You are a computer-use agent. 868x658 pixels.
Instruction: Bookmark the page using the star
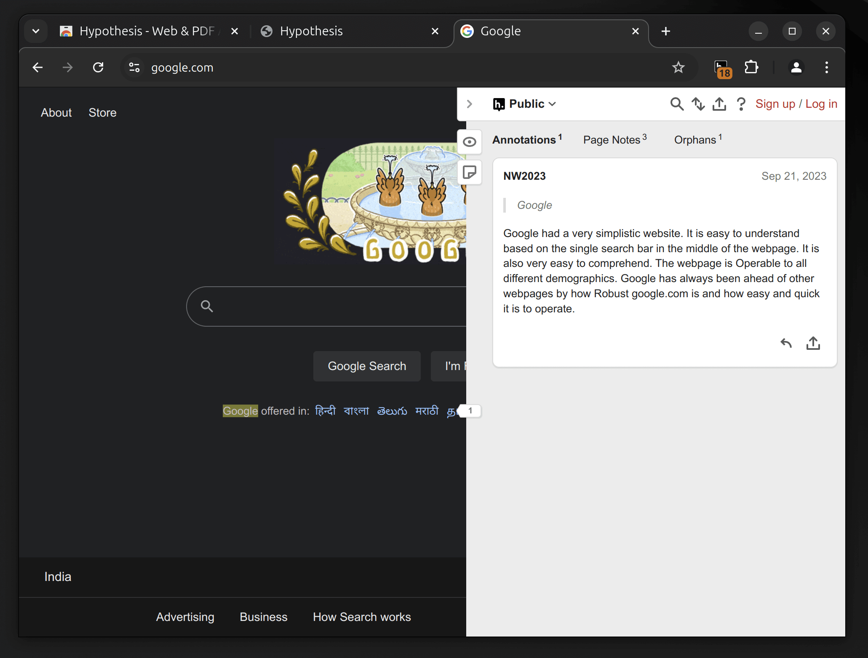678,67
